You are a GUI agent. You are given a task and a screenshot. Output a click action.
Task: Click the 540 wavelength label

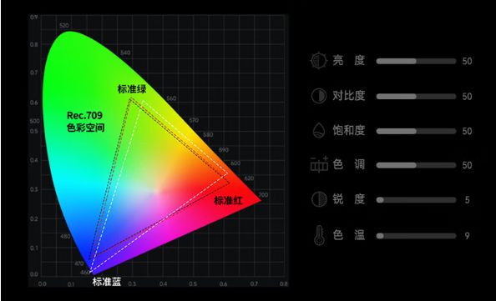[125, 53]
